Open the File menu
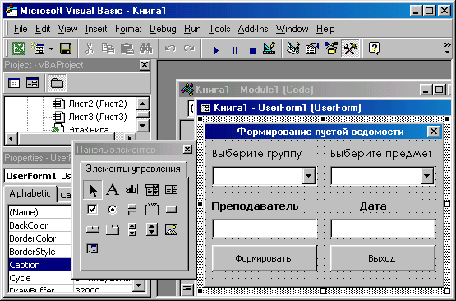456x301 pixels. tap(21, 29)
